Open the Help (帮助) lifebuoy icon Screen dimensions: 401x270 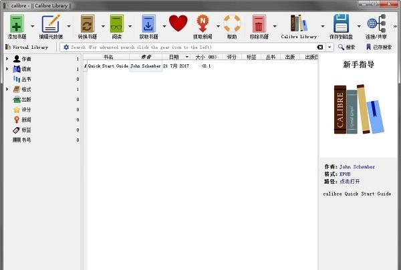pyautogui.click(x=232, y=24)
